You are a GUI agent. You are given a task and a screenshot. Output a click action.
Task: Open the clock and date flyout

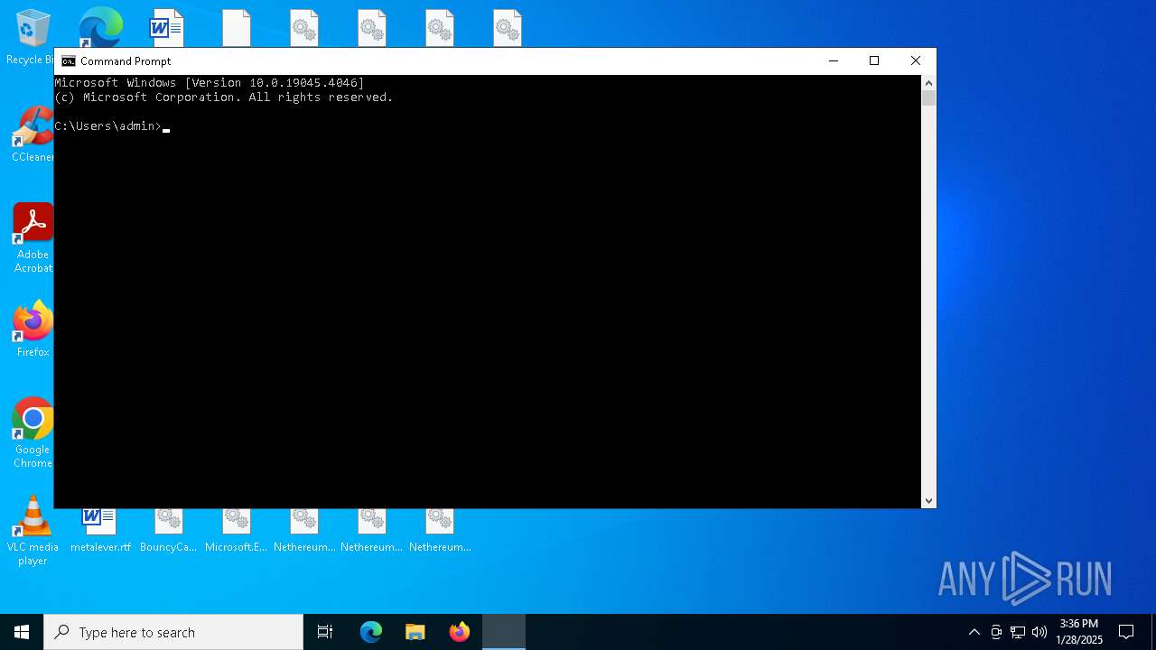coord(1079,632)
